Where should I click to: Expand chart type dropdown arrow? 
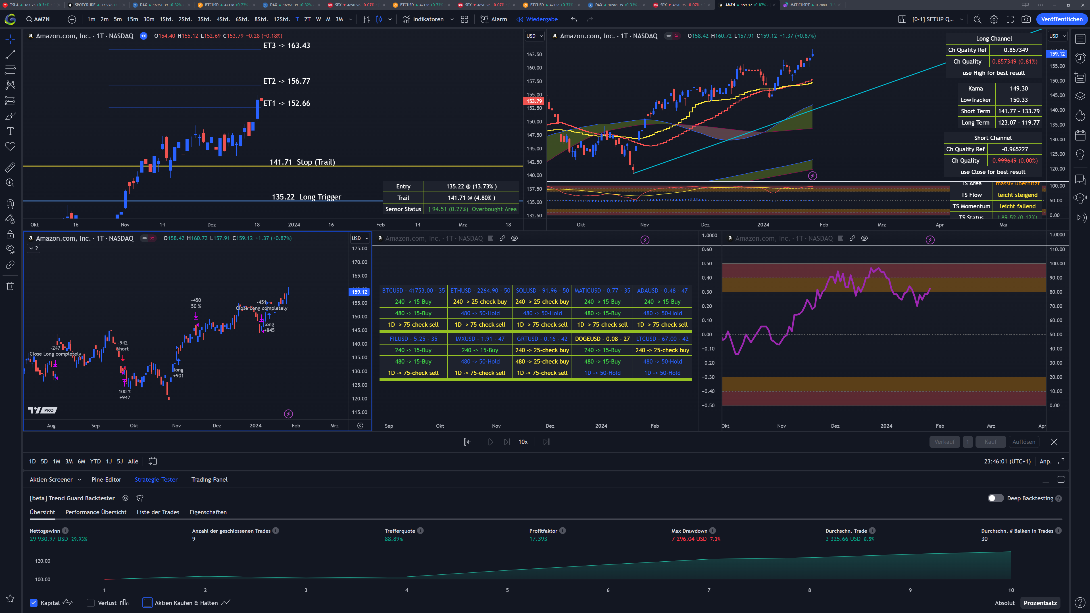pyautogui.click(x=390, y=19)
